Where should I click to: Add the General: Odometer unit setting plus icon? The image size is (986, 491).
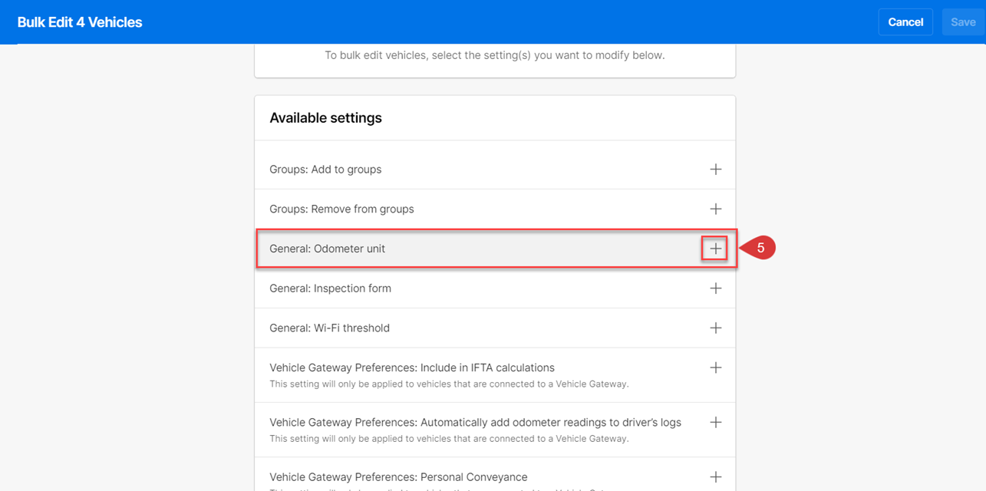[715, 249]
